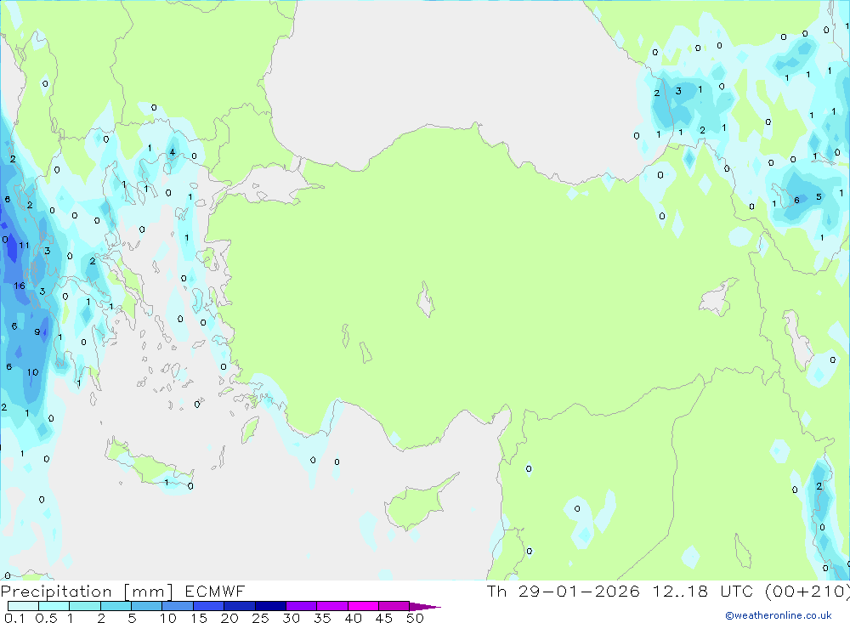
Task: Click the '40' legend scale label
Action: (x=354, y=618)
